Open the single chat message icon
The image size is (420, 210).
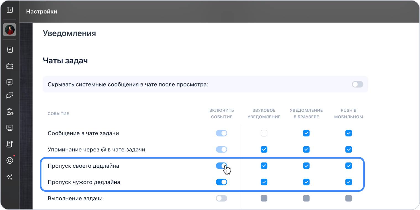[10, 82]
